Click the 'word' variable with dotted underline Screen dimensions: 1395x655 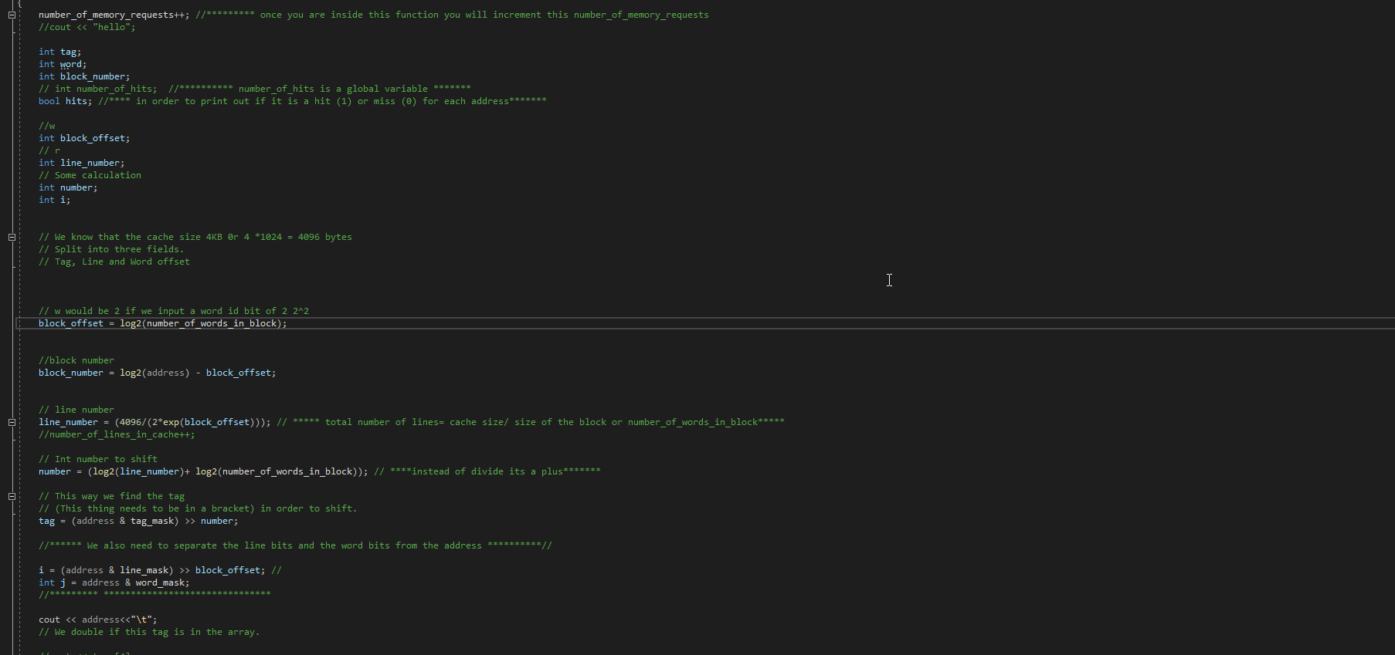(x=70, y=64)
